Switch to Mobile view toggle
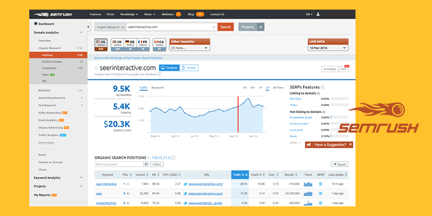The height and width of the screenshot is (216, 432). point(189,67)
